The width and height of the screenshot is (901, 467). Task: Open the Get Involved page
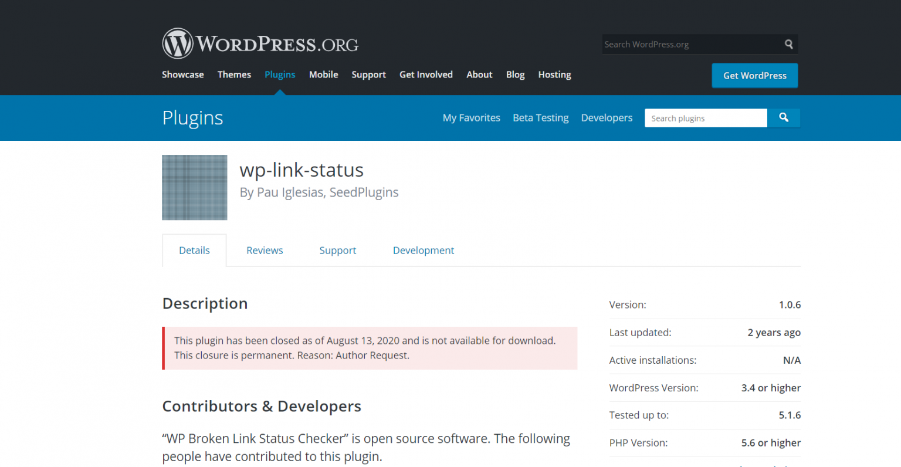point(426,75)
